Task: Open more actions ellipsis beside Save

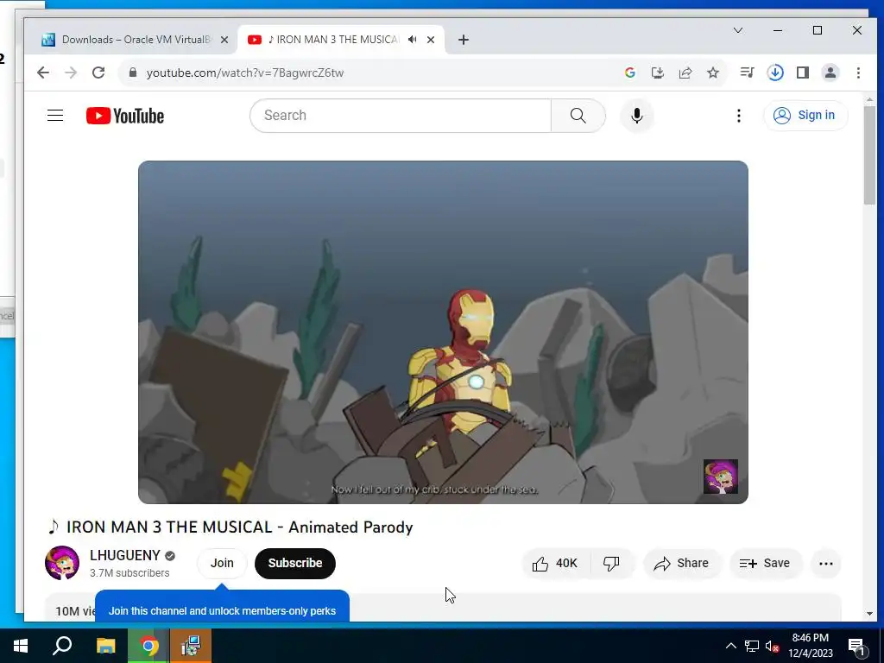Action: tap(826, 563)
